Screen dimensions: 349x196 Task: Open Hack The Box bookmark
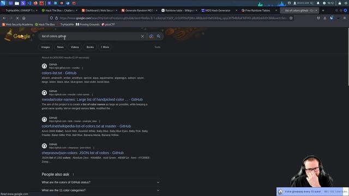(45, 24)
